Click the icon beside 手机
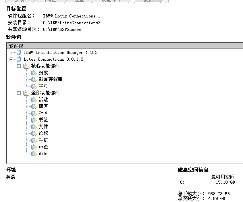Viewport: 243px width, 202px height. click(x=34, y=140)
